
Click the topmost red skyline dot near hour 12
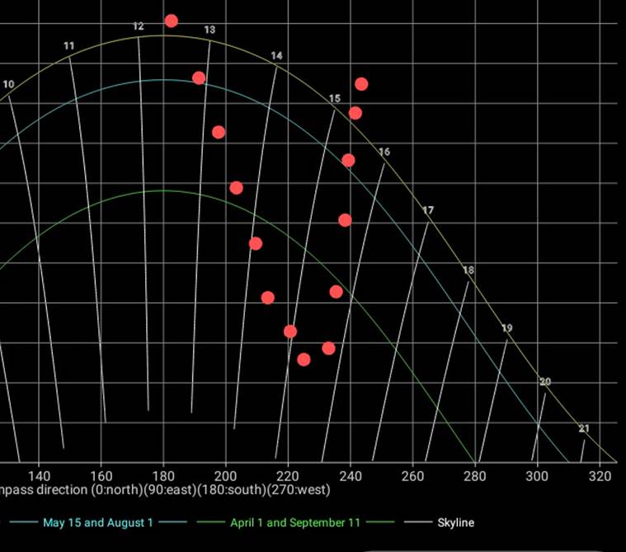[x=171, y=21]
